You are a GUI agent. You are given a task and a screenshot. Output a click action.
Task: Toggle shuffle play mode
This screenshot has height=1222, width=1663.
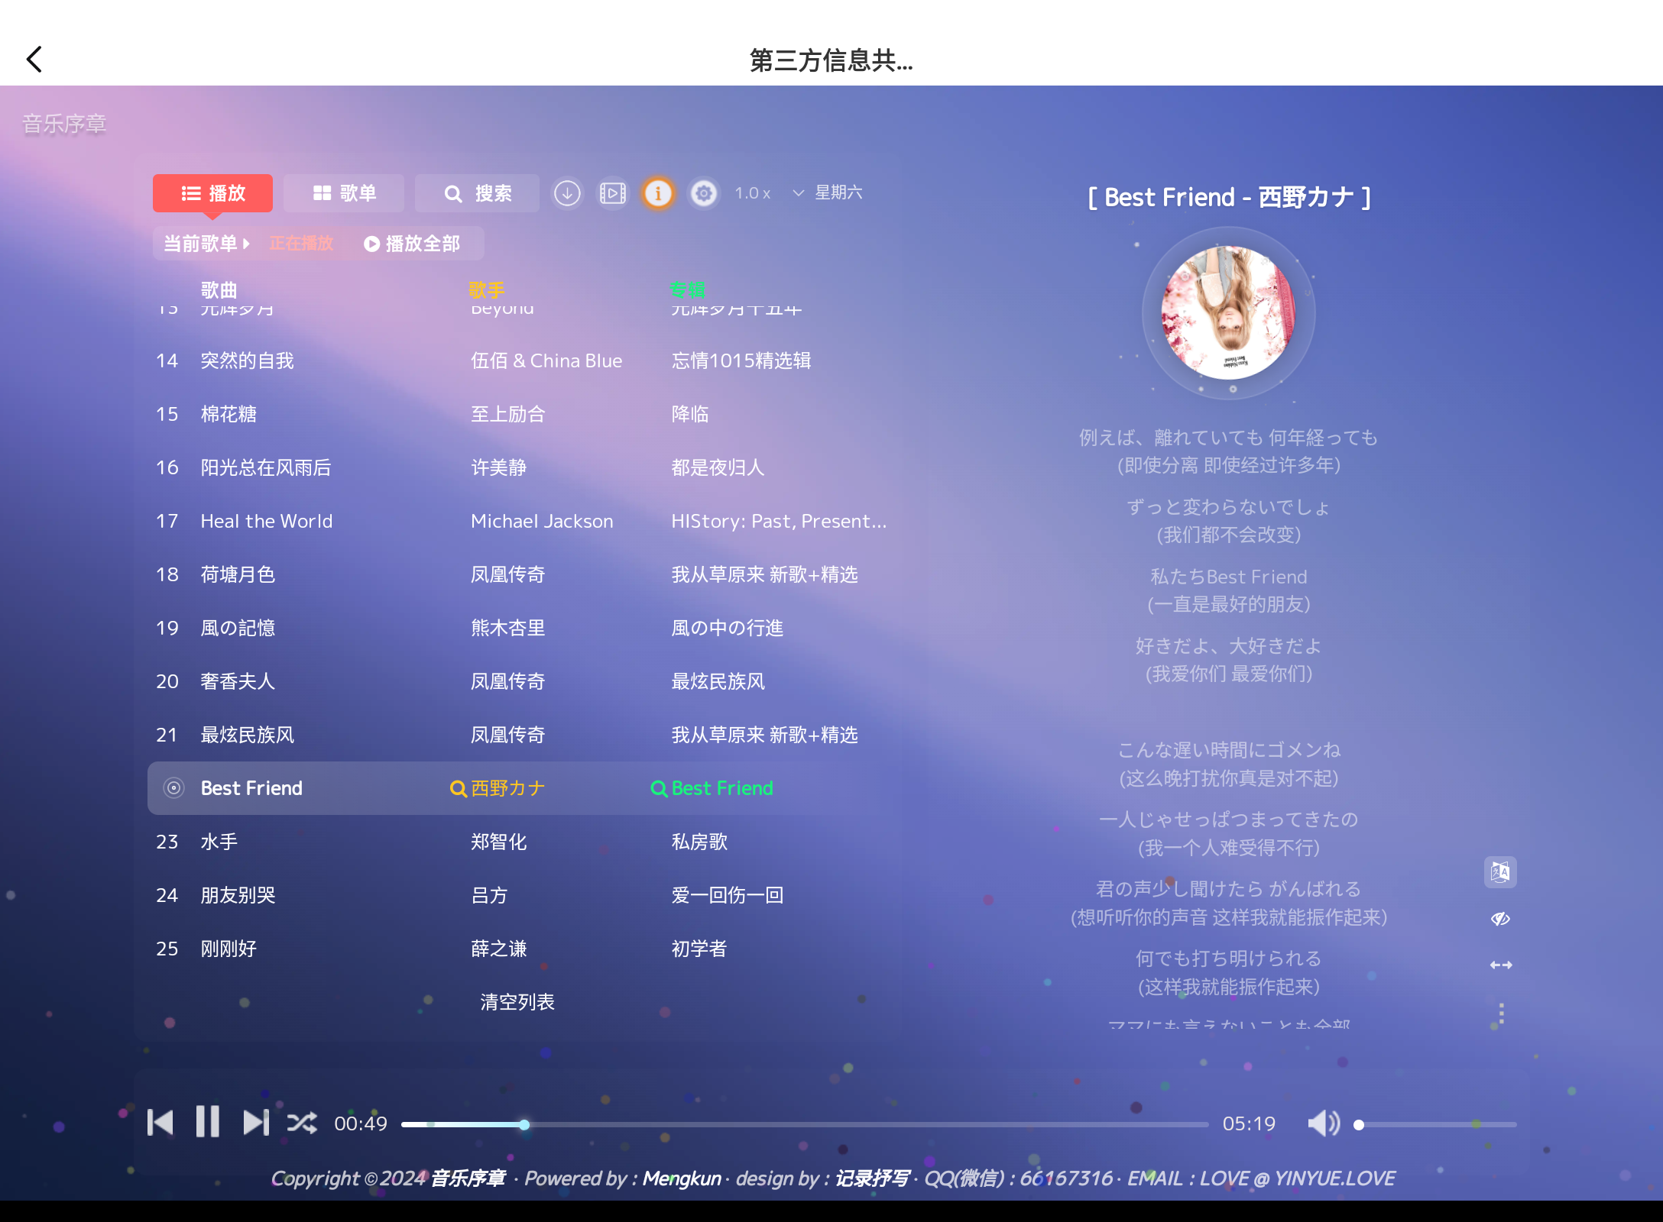coord(303,1123)
